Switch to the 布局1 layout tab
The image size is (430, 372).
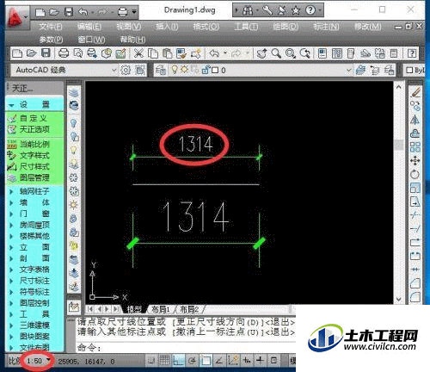161,309
